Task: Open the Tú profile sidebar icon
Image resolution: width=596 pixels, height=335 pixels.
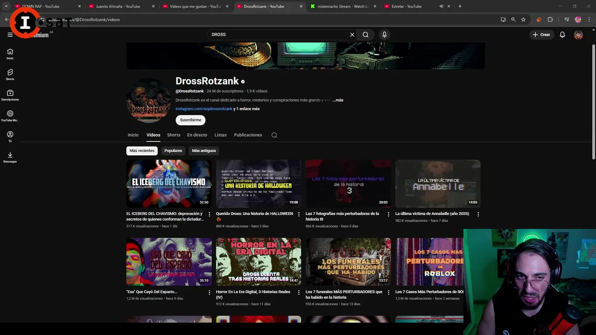Action: tap(10, 136)
